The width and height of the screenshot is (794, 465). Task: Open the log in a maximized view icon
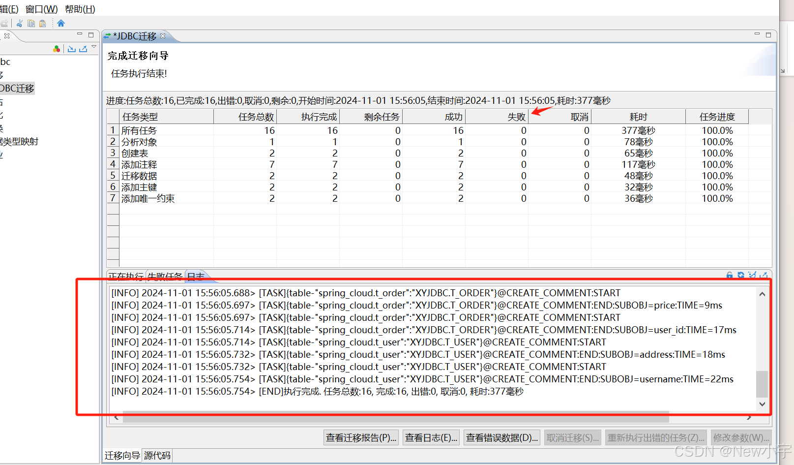764,275
